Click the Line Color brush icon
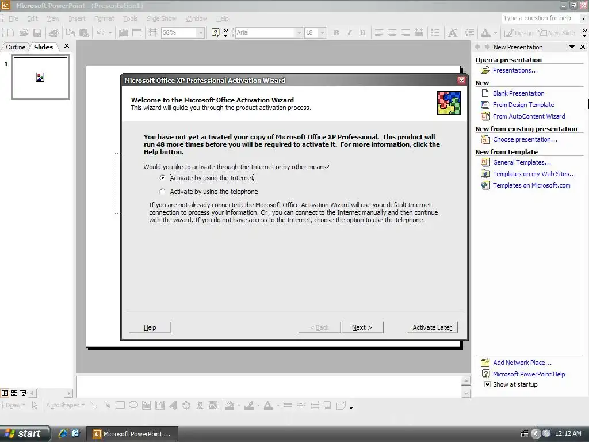The image size is (589, 442). pyautogui.click(x=248, y=405)
